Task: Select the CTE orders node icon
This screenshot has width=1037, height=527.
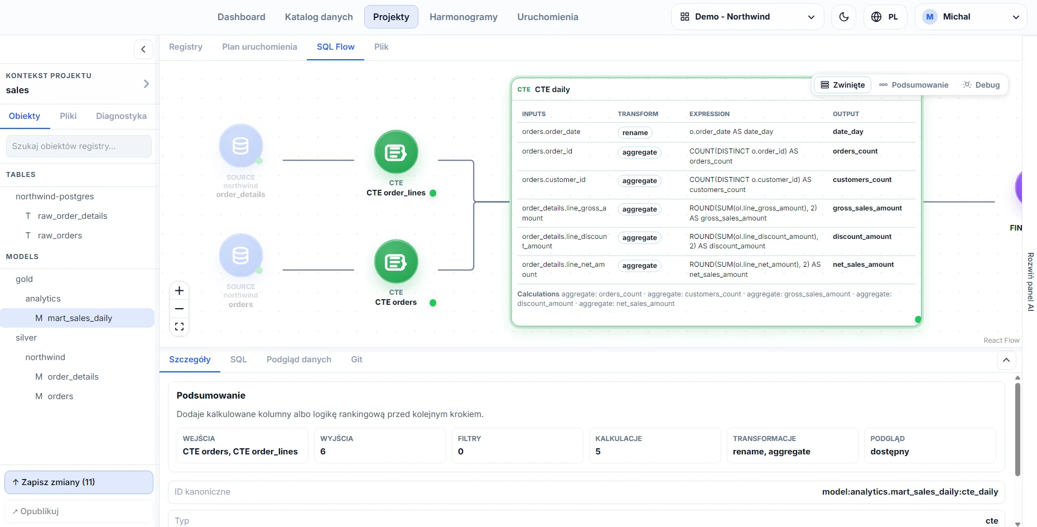Action: (396, 261)
